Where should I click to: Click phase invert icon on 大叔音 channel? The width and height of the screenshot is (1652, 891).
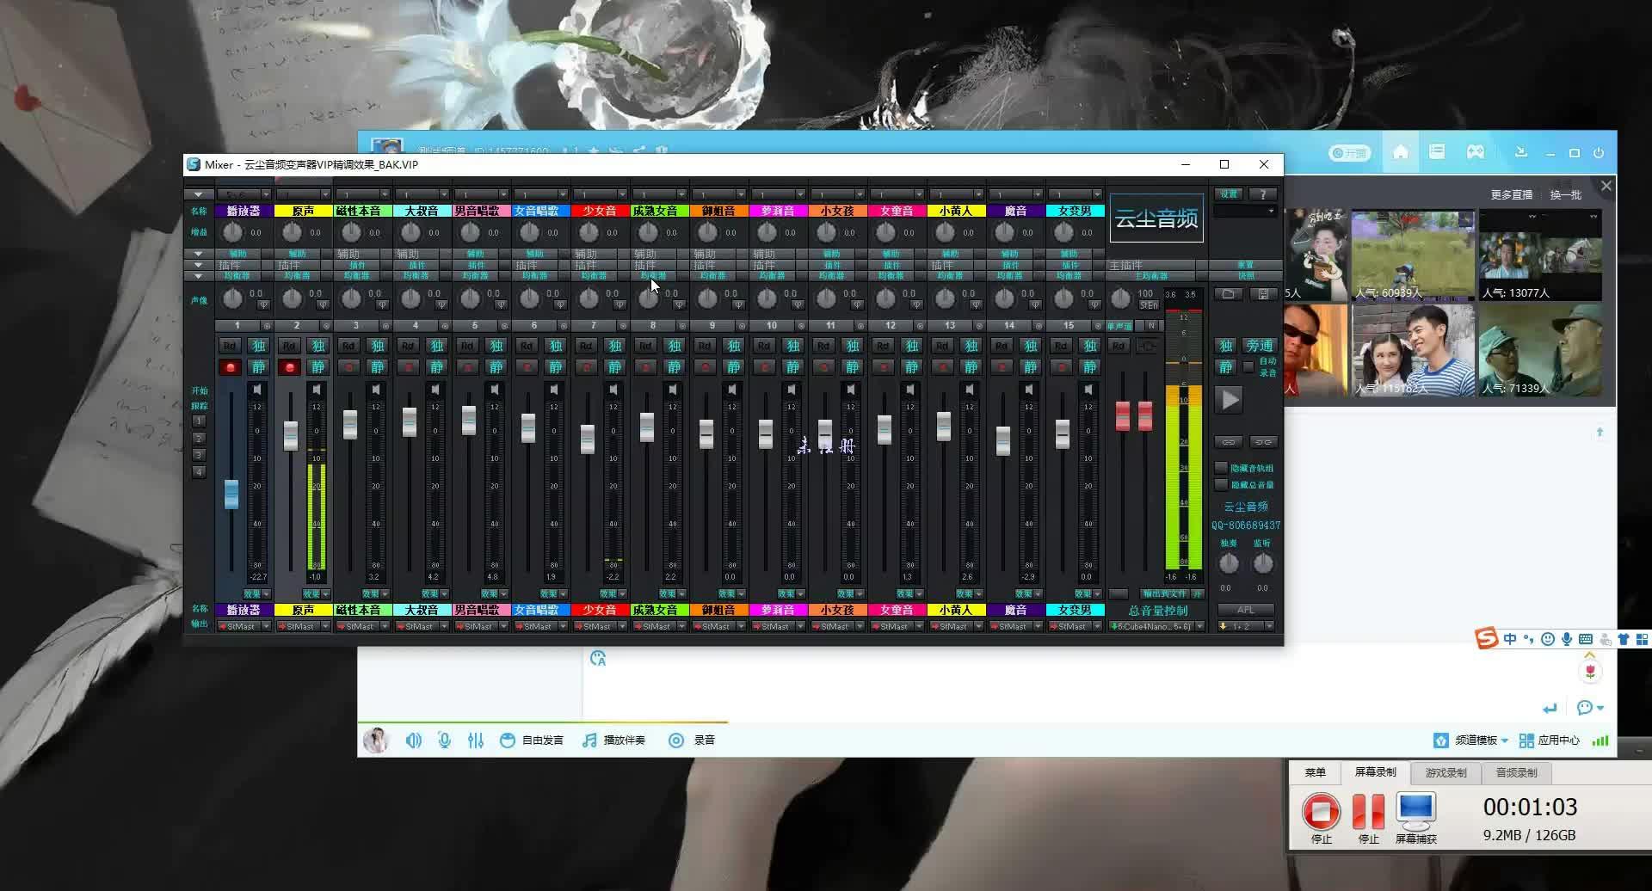pyautogui.click(x=442, y=304)
